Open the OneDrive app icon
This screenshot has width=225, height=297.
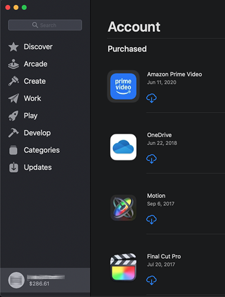pos(123,147)
